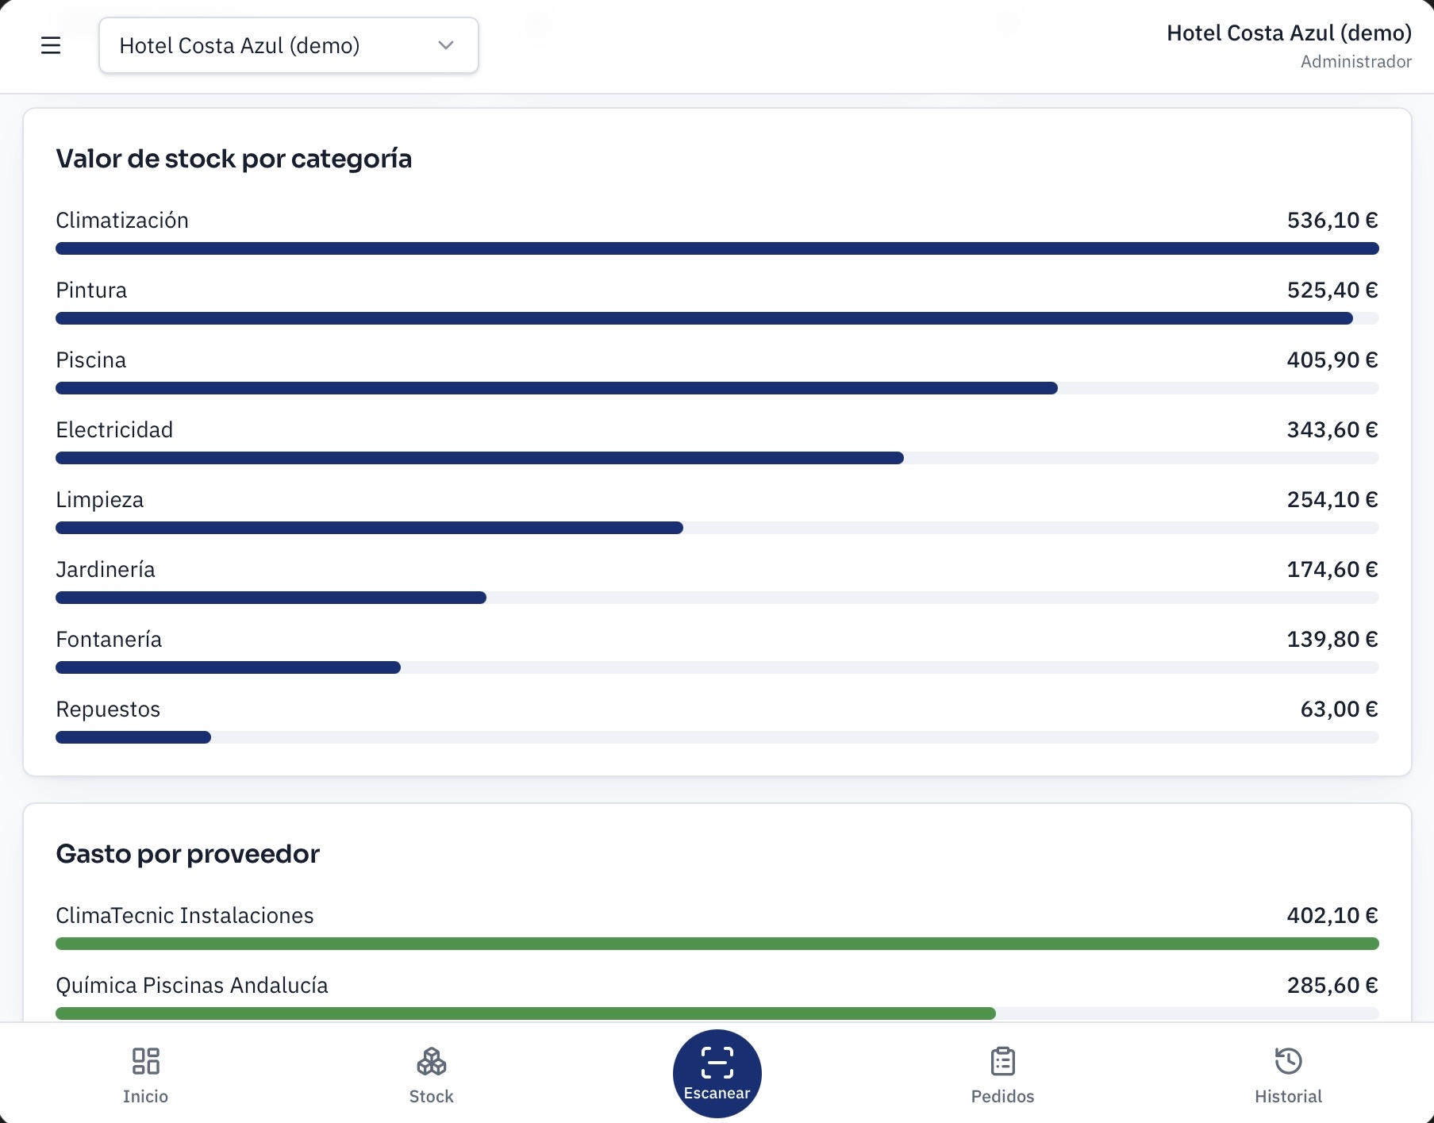Click the Gasto por proveedor heading
The width and height of the screenshot is (1434, 1123).
click(188, 854)
